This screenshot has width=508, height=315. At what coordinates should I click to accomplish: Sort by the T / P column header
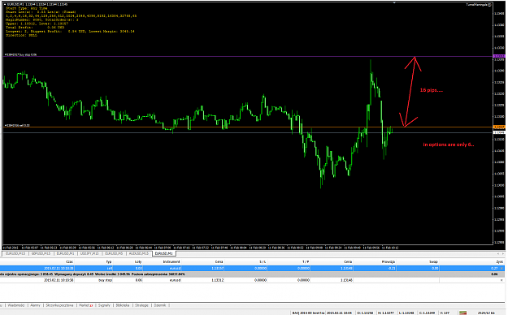(x=306, y=261)
